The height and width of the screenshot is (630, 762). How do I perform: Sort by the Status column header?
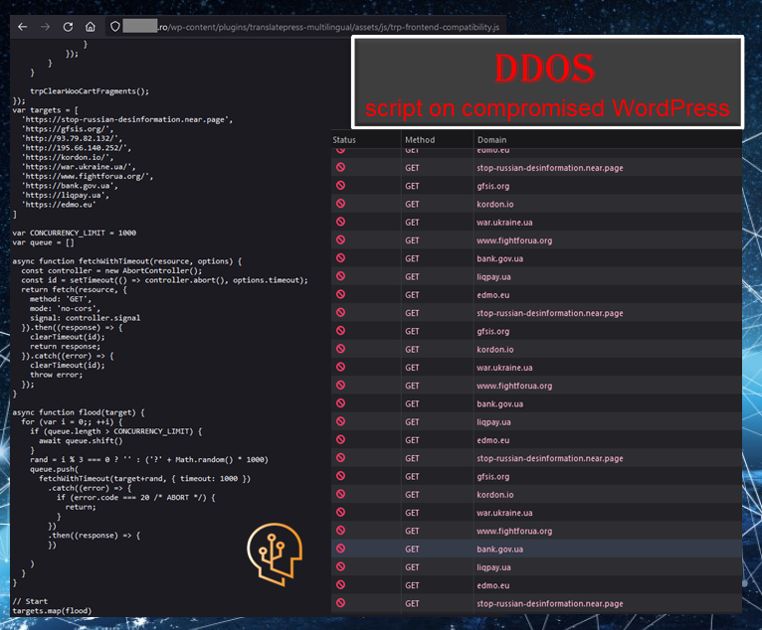coord(344,140)
